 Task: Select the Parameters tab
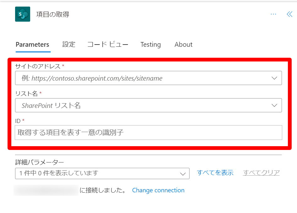click(32, 45)
